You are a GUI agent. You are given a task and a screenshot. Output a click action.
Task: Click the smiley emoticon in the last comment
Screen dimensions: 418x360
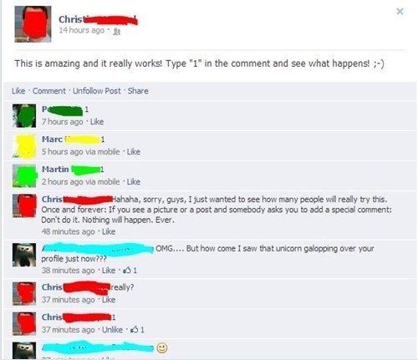pyautogui.click(x=162, y=348)
